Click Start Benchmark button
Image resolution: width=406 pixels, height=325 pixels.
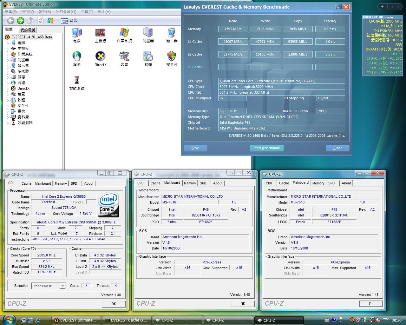(267, 148)
